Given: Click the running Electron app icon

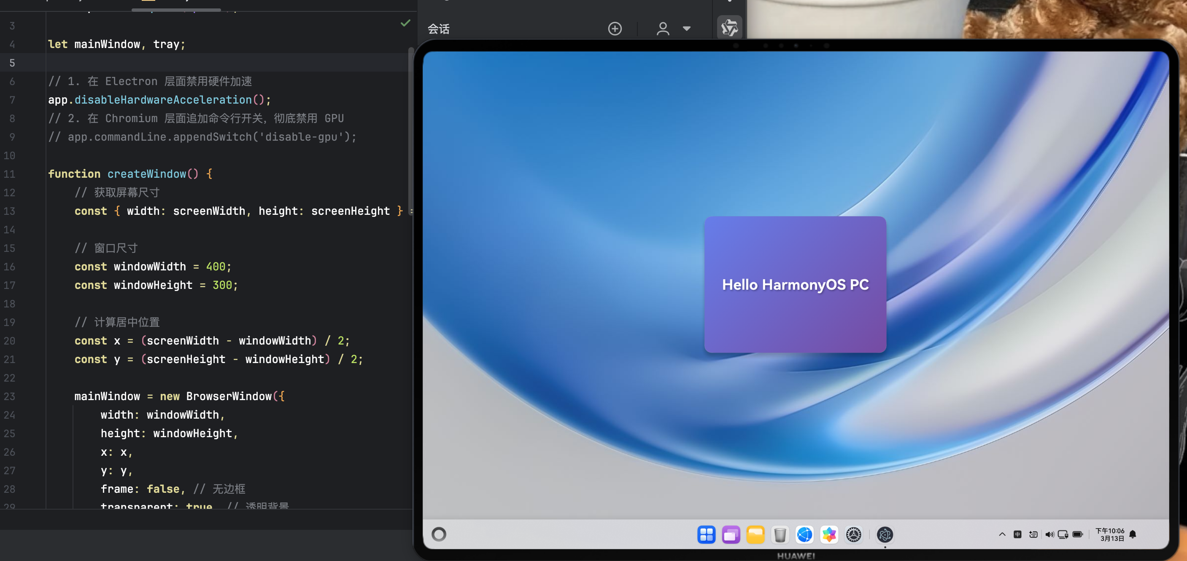Looking at the screenshot, I should 885,534.
